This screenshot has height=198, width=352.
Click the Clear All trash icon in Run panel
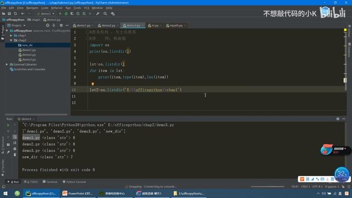[x=15, y=155]
